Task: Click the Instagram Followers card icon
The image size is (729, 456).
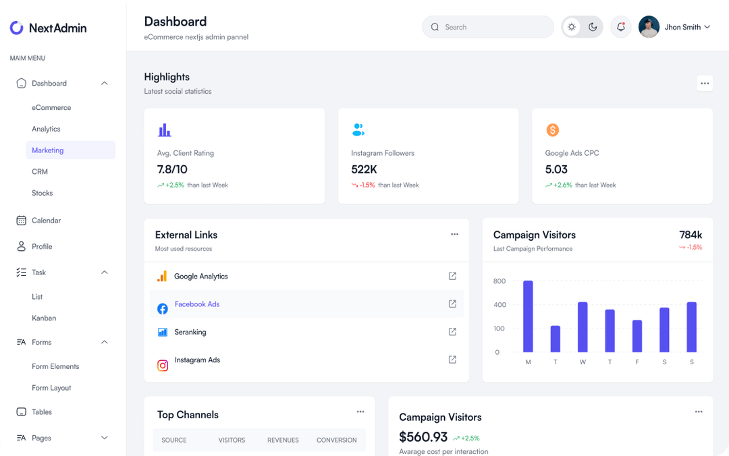Action: point(358,130)
